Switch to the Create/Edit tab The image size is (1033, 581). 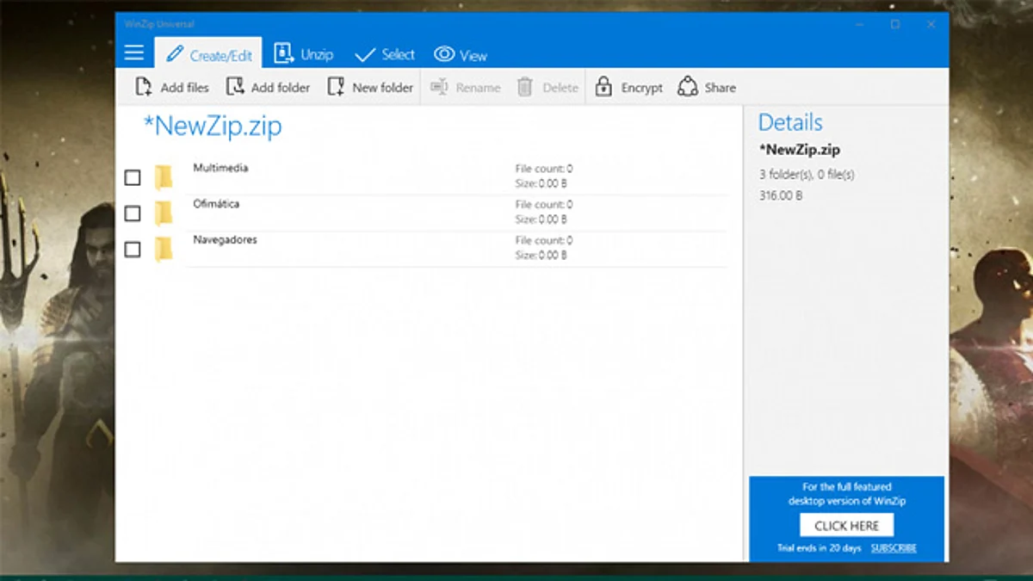click(x=208, y=54)
